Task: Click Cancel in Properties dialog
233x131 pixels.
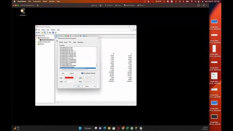Action: [87, 86]
